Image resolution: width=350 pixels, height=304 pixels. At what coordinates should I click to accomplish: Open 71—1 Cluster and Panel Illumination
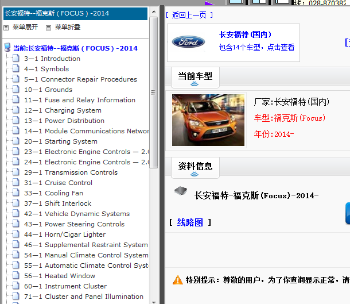point(84,297)
